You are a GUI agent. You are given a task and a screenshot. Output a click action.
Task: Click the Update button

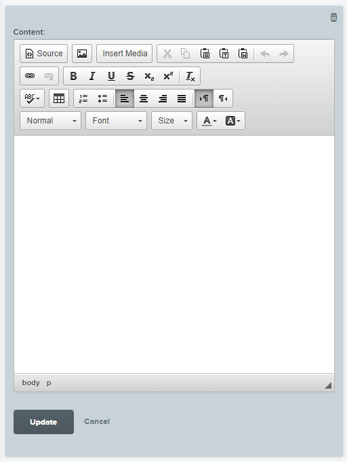(x=43, y=422)
